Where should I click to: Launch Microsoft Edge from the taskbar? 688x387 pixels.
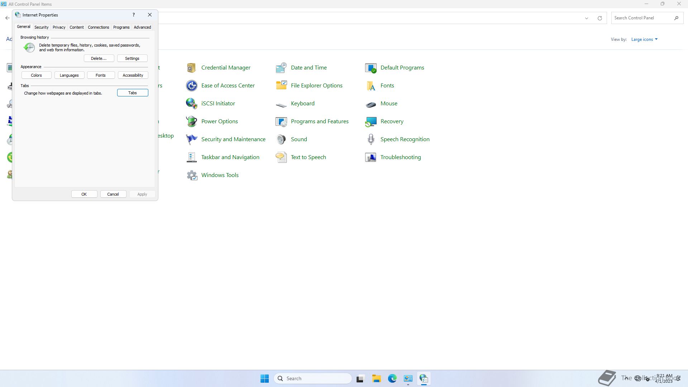(x=392, y=378)
